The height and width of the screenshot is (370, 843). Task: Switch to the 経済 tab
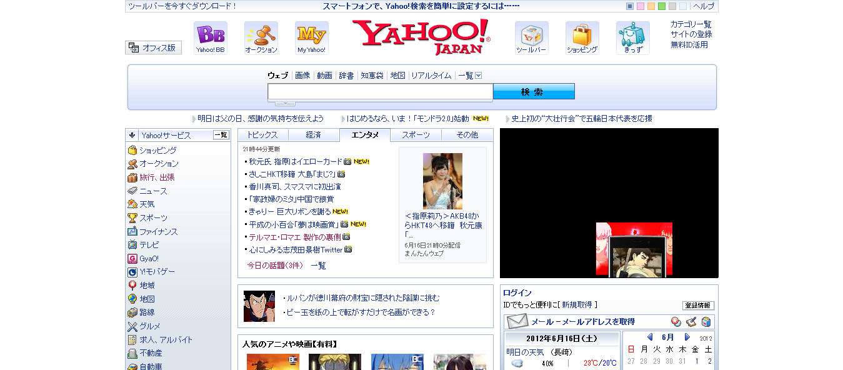click(x=314, y=135)
